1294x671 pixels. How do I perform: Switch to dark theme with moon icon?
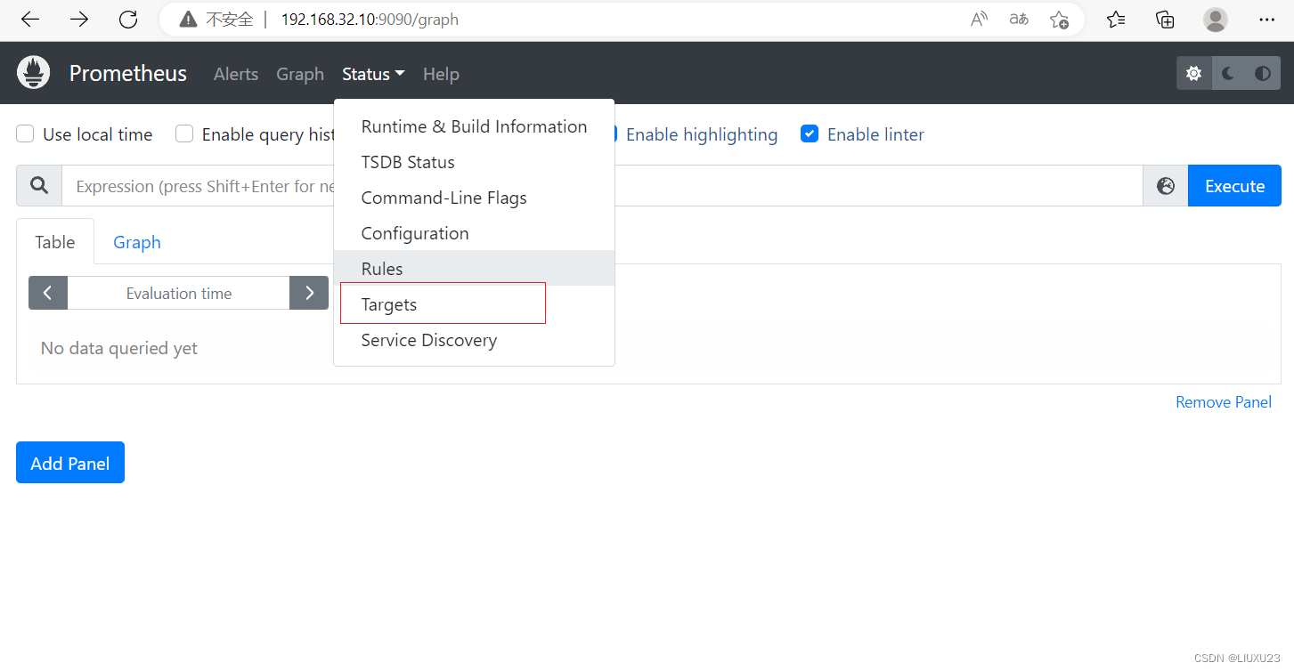pos(1229,73)
